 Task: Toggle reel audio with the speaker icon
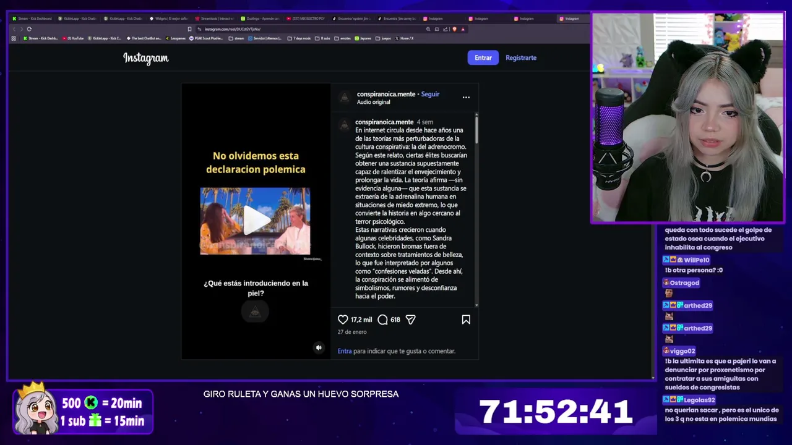[x=319, y=347]
